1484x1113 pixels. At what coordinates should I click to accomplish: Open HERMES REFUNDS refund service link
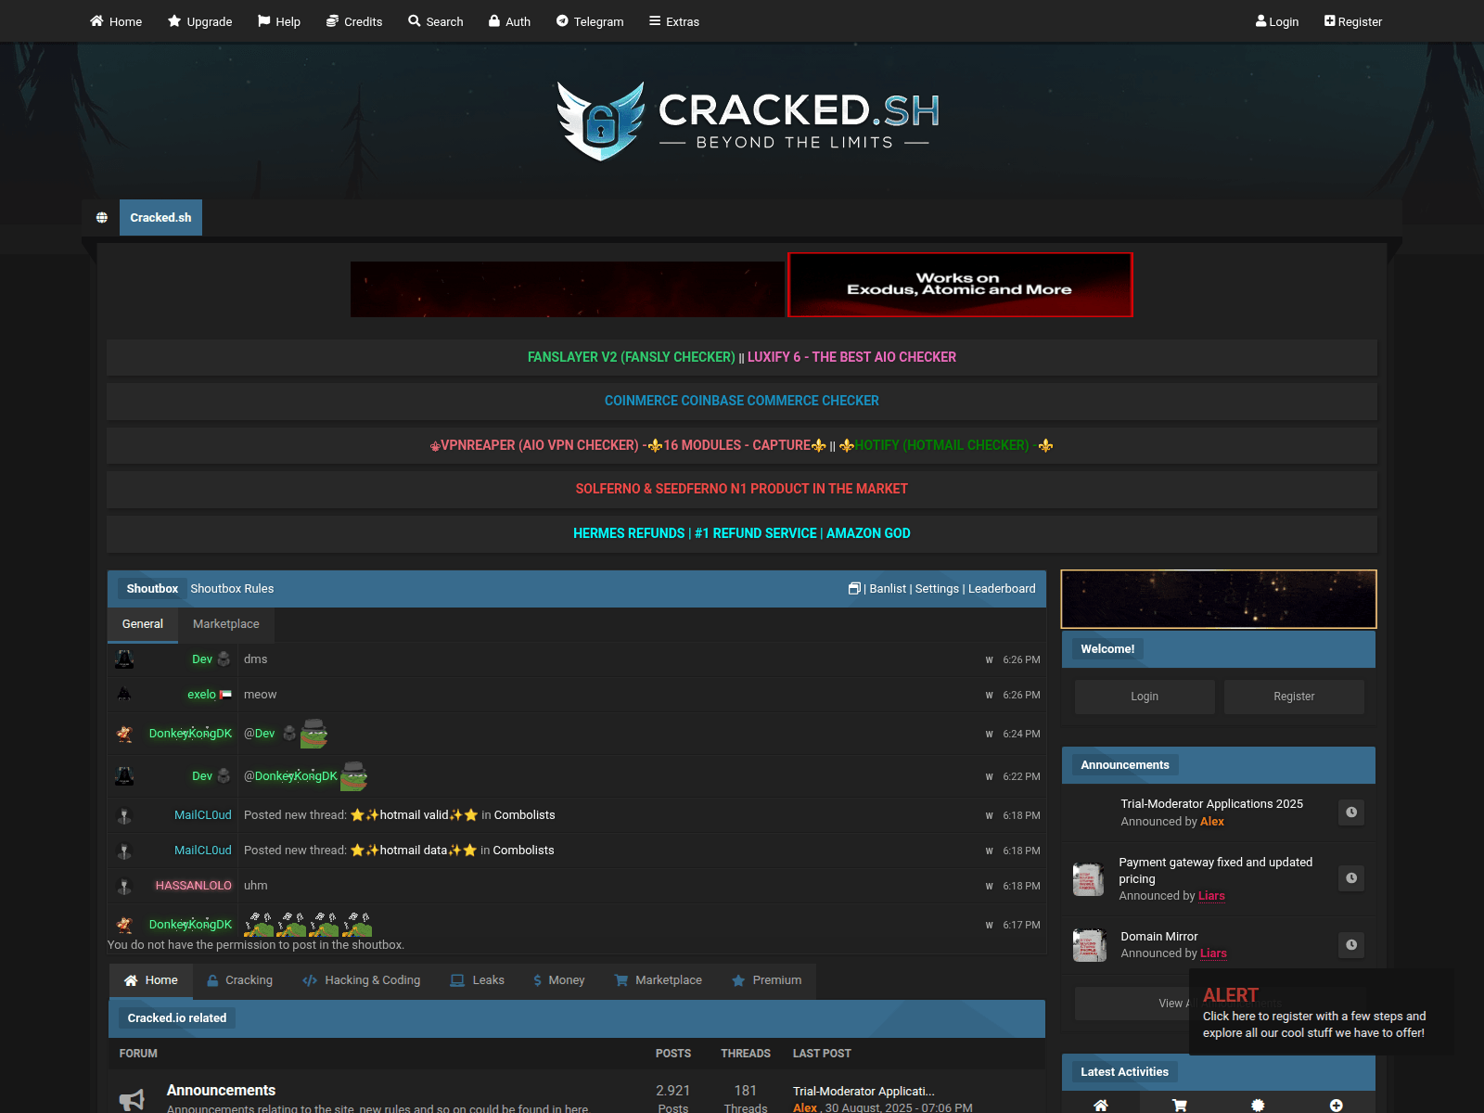click(742, 533)
